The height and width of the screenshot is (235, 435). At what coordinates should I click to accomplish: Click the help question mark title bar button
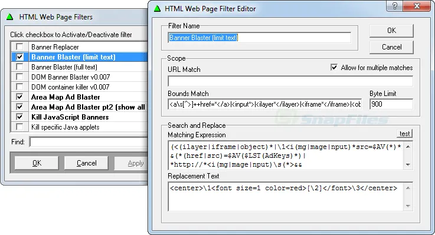pos(395,6)
